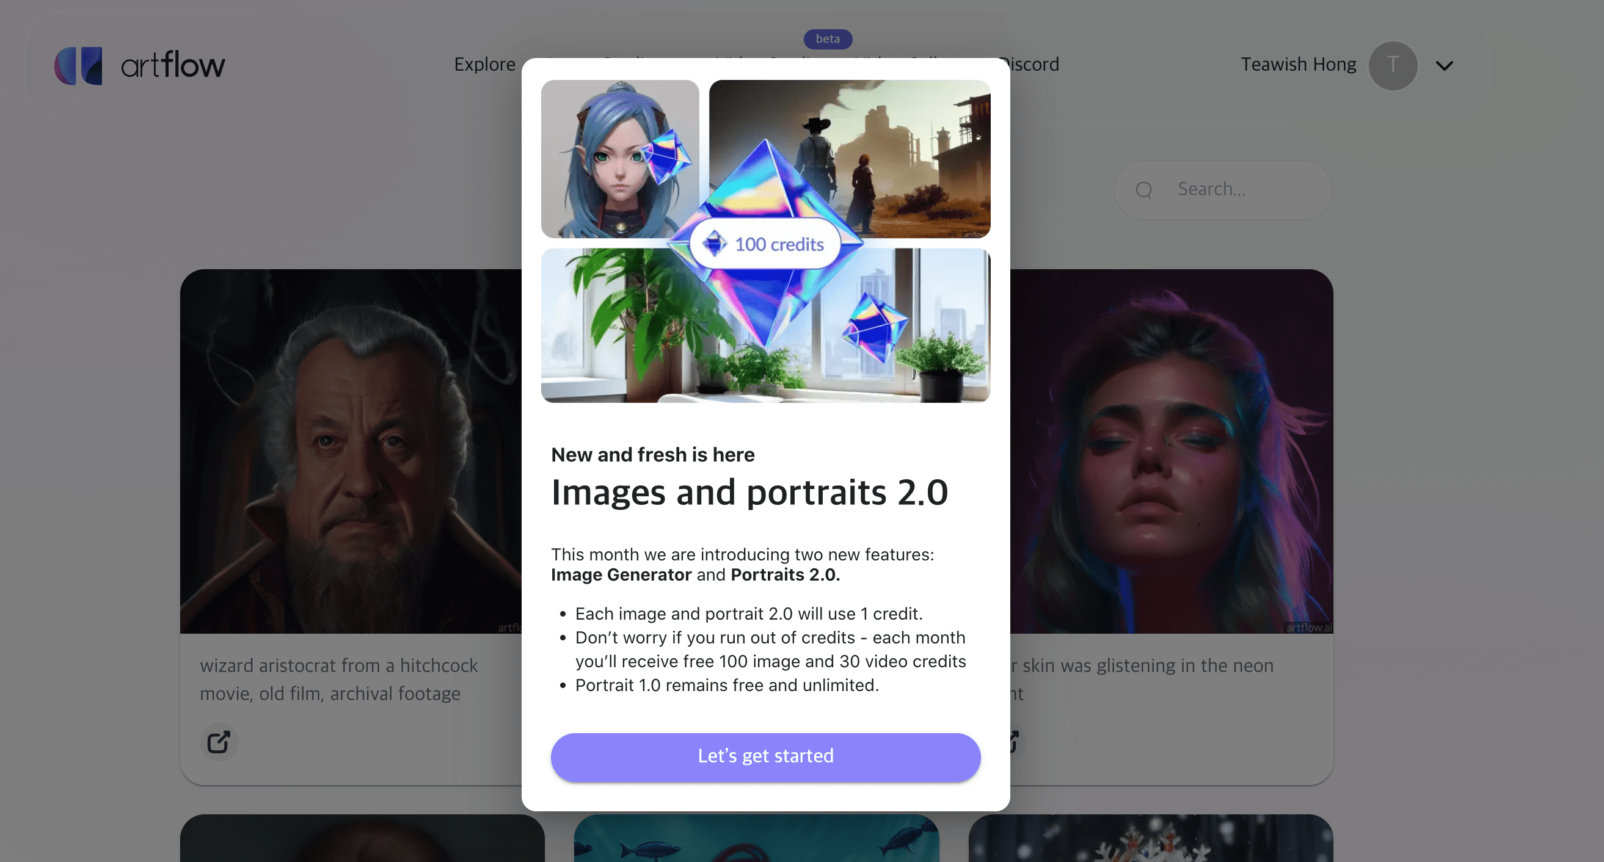Click the artflow wordmark text
Image resolution: width=1604 pixels, height=862 pixels.
(172, 65)
